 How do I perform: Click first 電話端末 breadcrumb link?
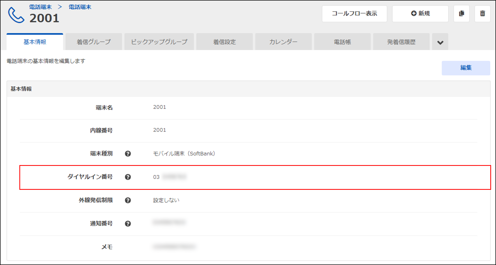(x=41, y=7)
